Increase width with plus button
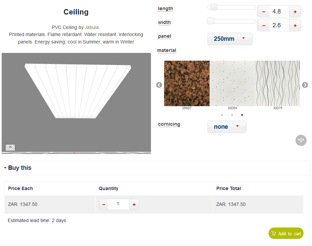The image size is (312, 246). tap(295, 26)
